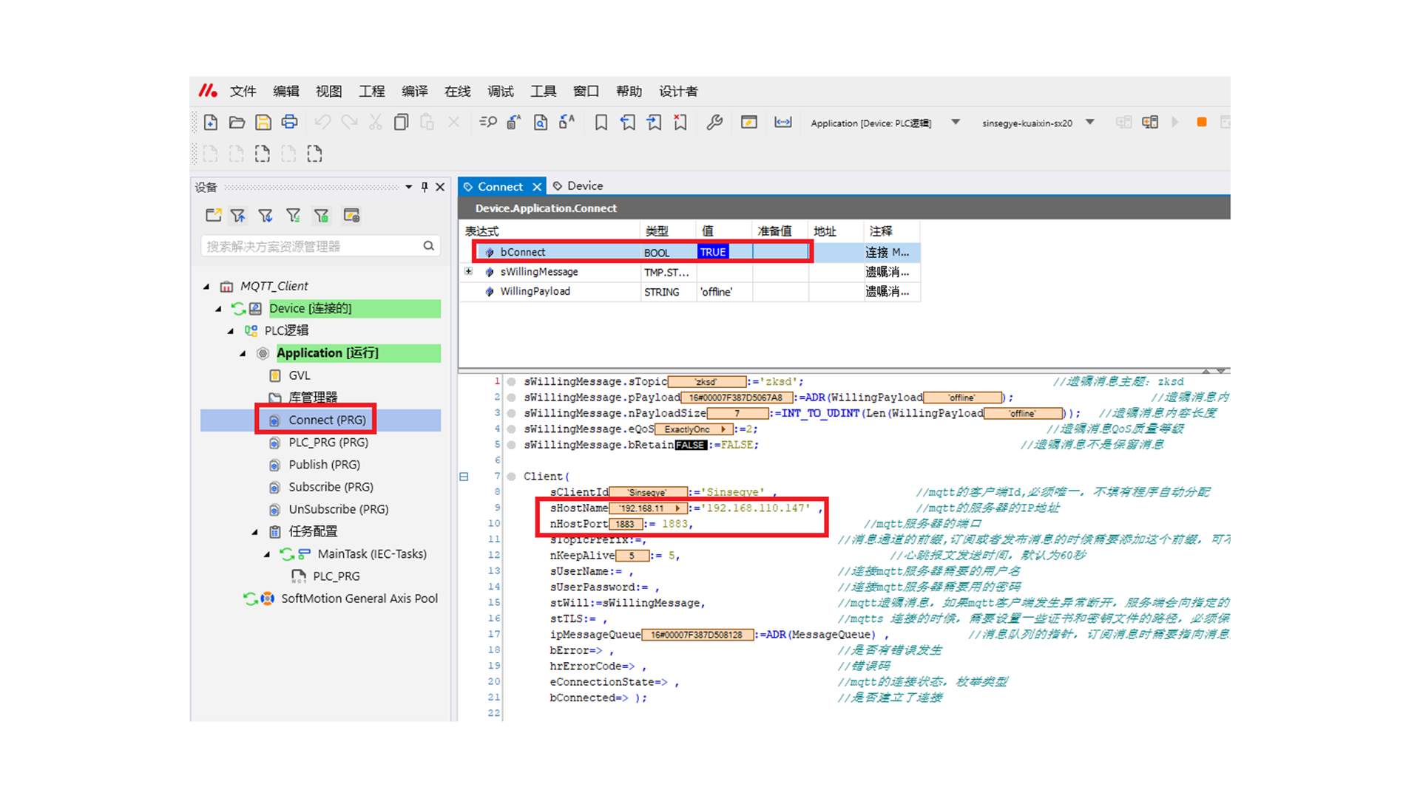Go to next bookmark icon
Screen dimensions: 1420x798
click(x=654, y=123)
